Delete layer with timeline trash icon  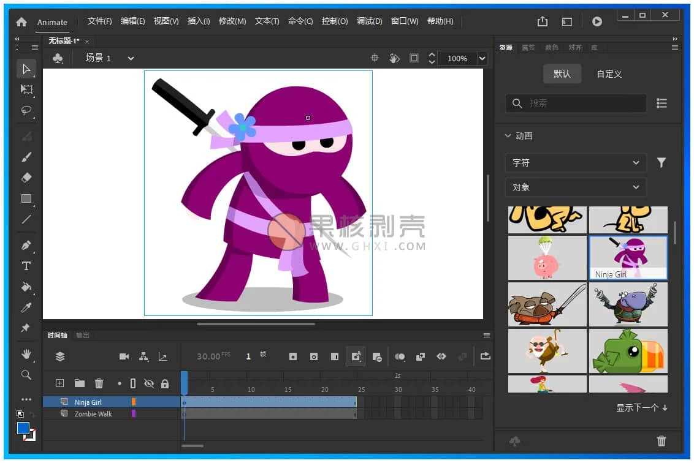click(x=99, y=383)
